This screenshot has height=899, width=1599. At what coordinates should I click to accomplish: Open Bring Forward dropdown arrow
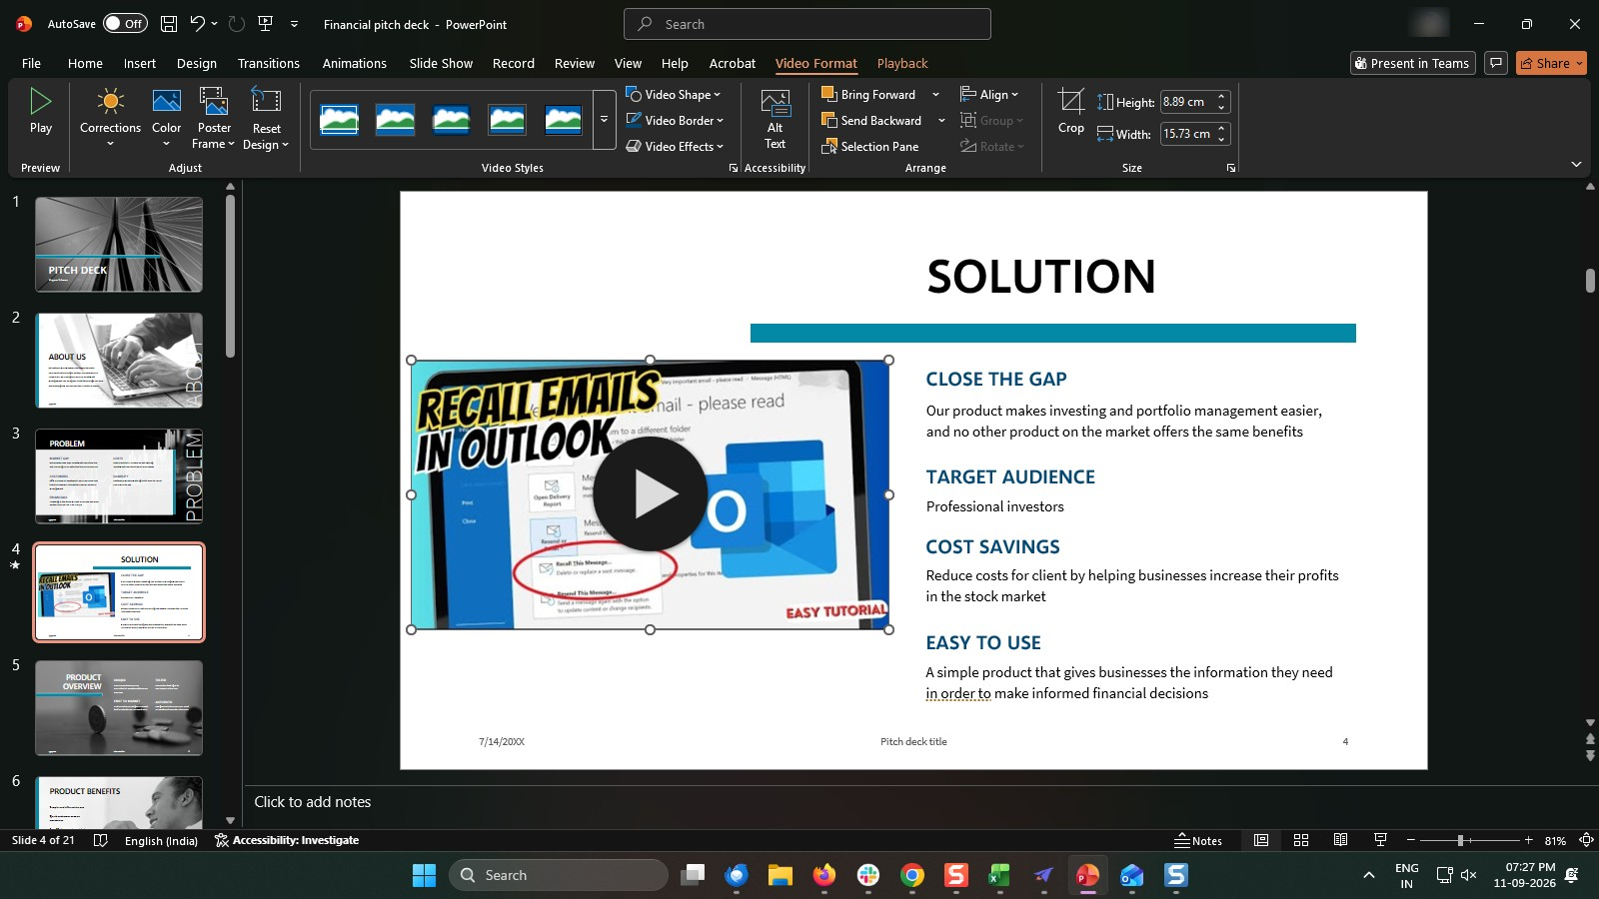click(x=935, y=94)
